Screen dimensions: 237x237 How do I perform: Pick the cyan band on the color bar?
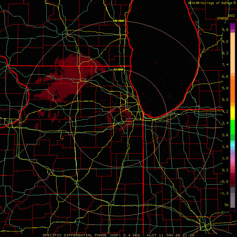(233, 145)
